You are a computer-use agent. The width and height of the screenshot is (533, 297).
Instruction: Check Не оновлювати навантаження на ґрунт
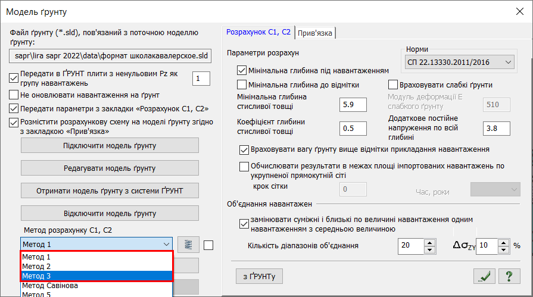[x=14, y=95]
